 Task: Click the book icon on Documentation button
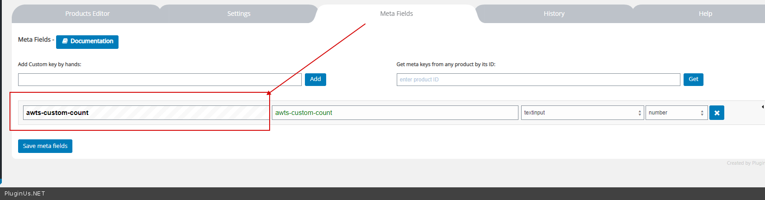click(x=65, y=41)
